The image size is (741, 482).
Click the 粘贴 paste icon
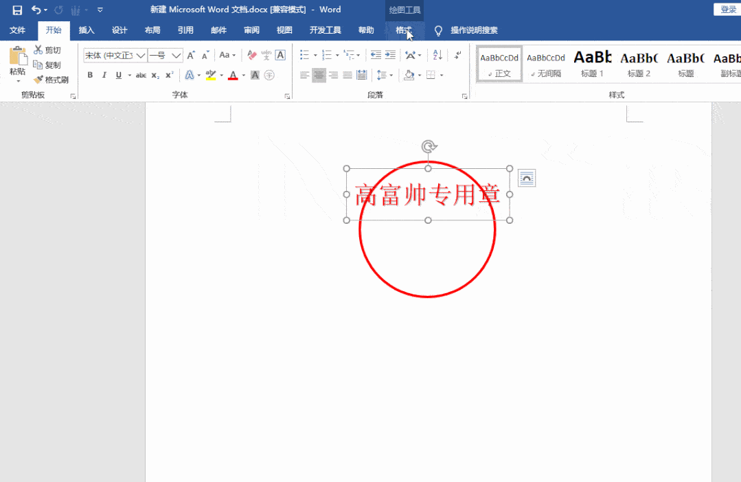[x=18, y=56]
